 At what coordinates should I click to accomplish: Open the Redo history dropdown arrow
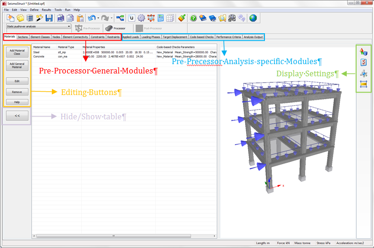coord(111,18)
